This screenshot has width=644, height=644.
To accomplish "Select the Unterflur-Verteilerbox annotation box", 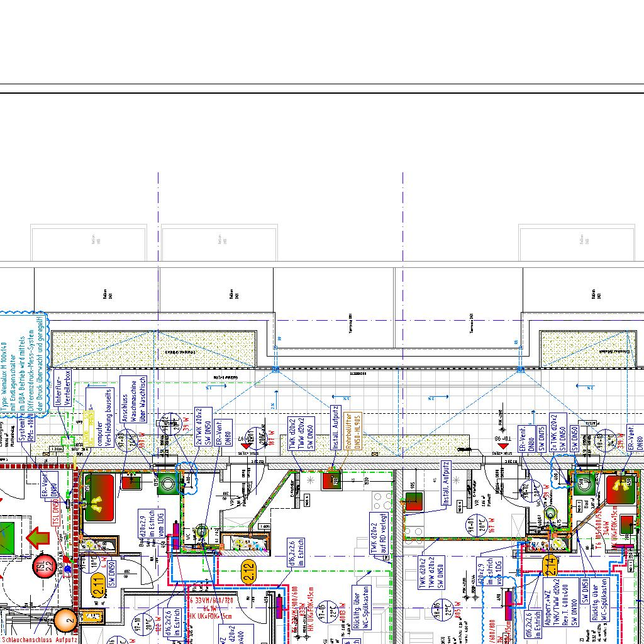I will [64, 389].
